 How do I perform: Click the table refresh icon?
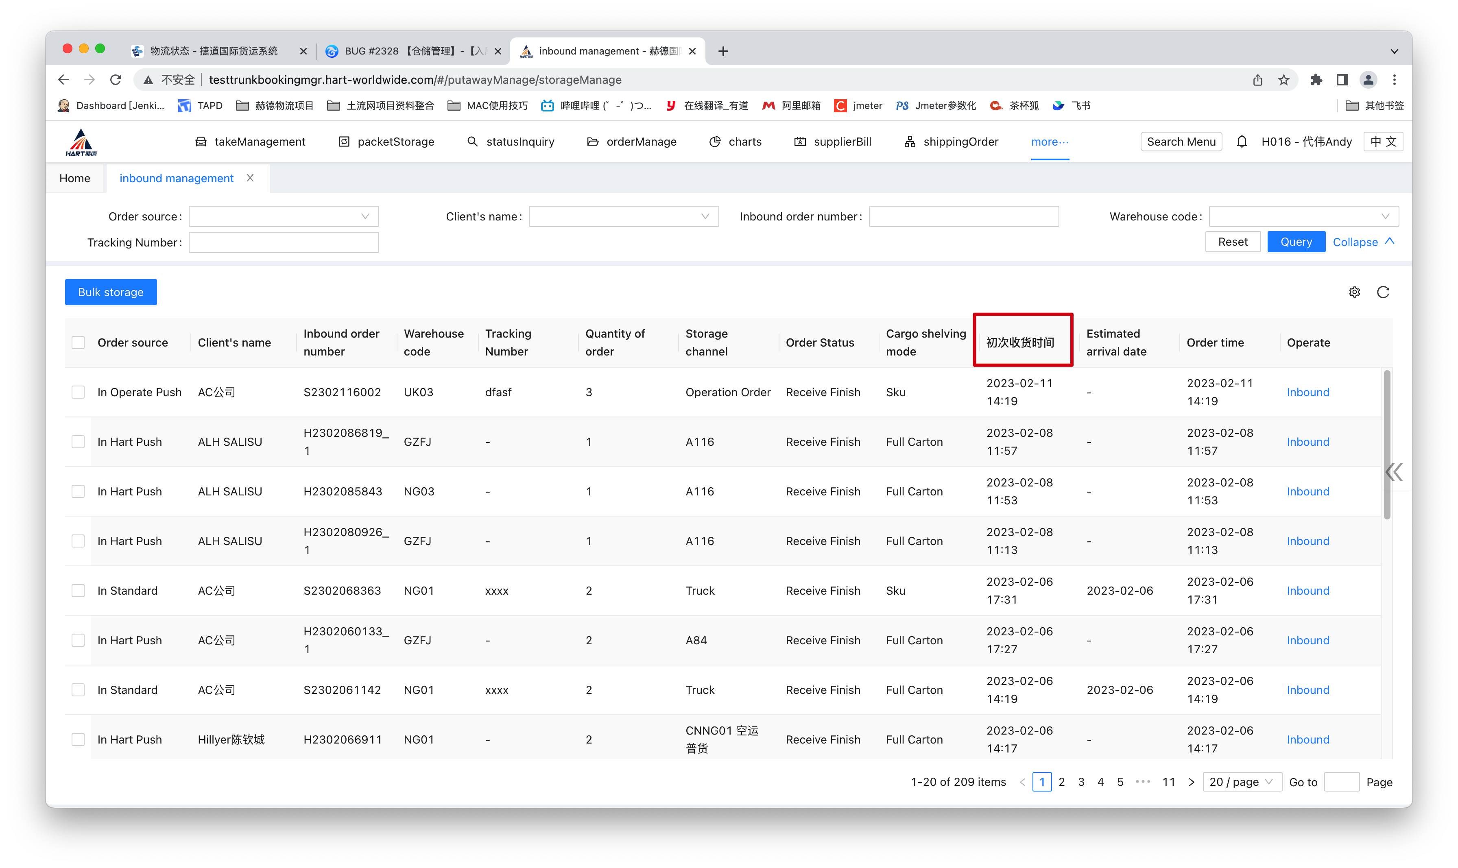point(1383,292)
